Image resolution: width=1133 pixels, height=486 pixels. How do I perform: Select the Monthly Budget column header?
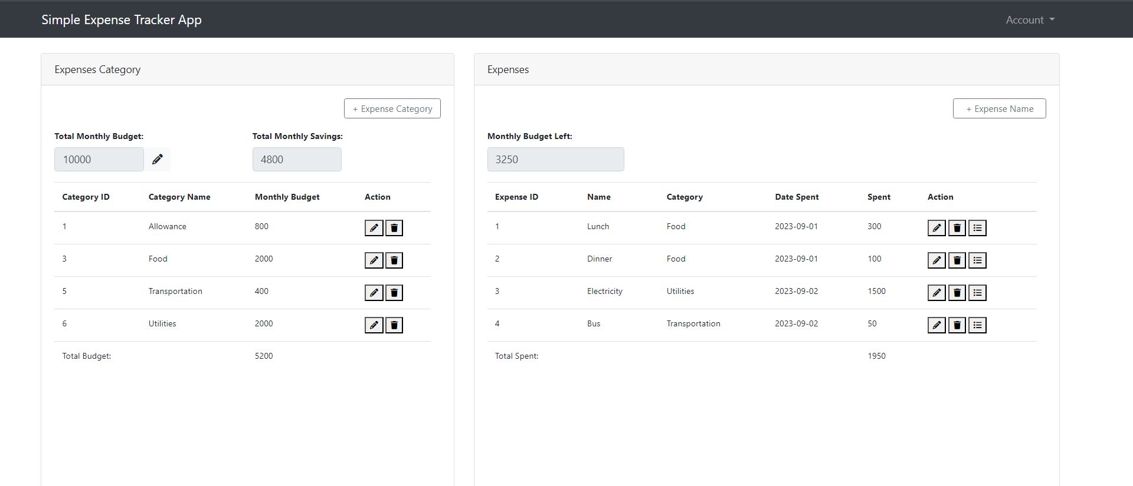tap(287, 197)
